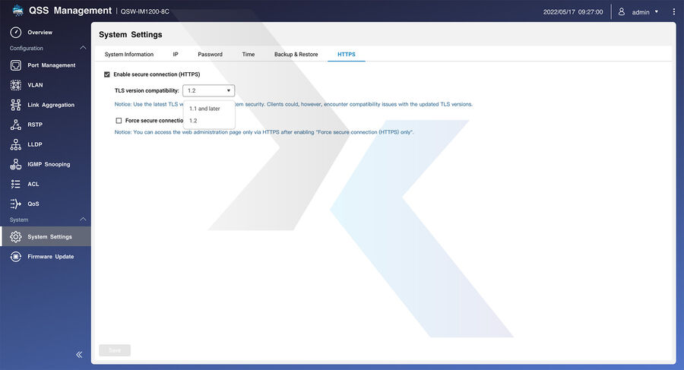Open the RSTP tree icon

click(15, 125)
